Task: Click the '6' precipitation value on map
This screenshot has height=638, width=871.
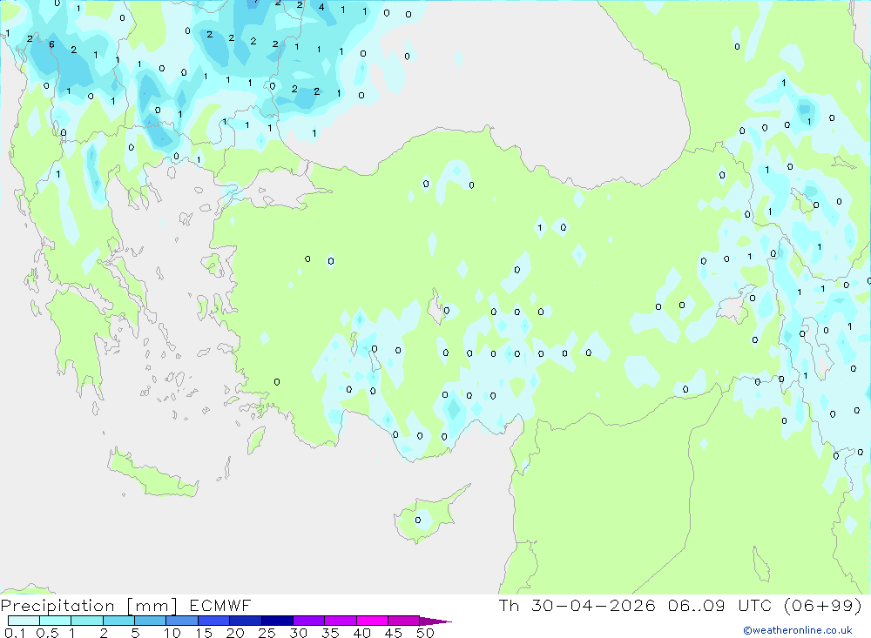Action: tap(51, 44)
